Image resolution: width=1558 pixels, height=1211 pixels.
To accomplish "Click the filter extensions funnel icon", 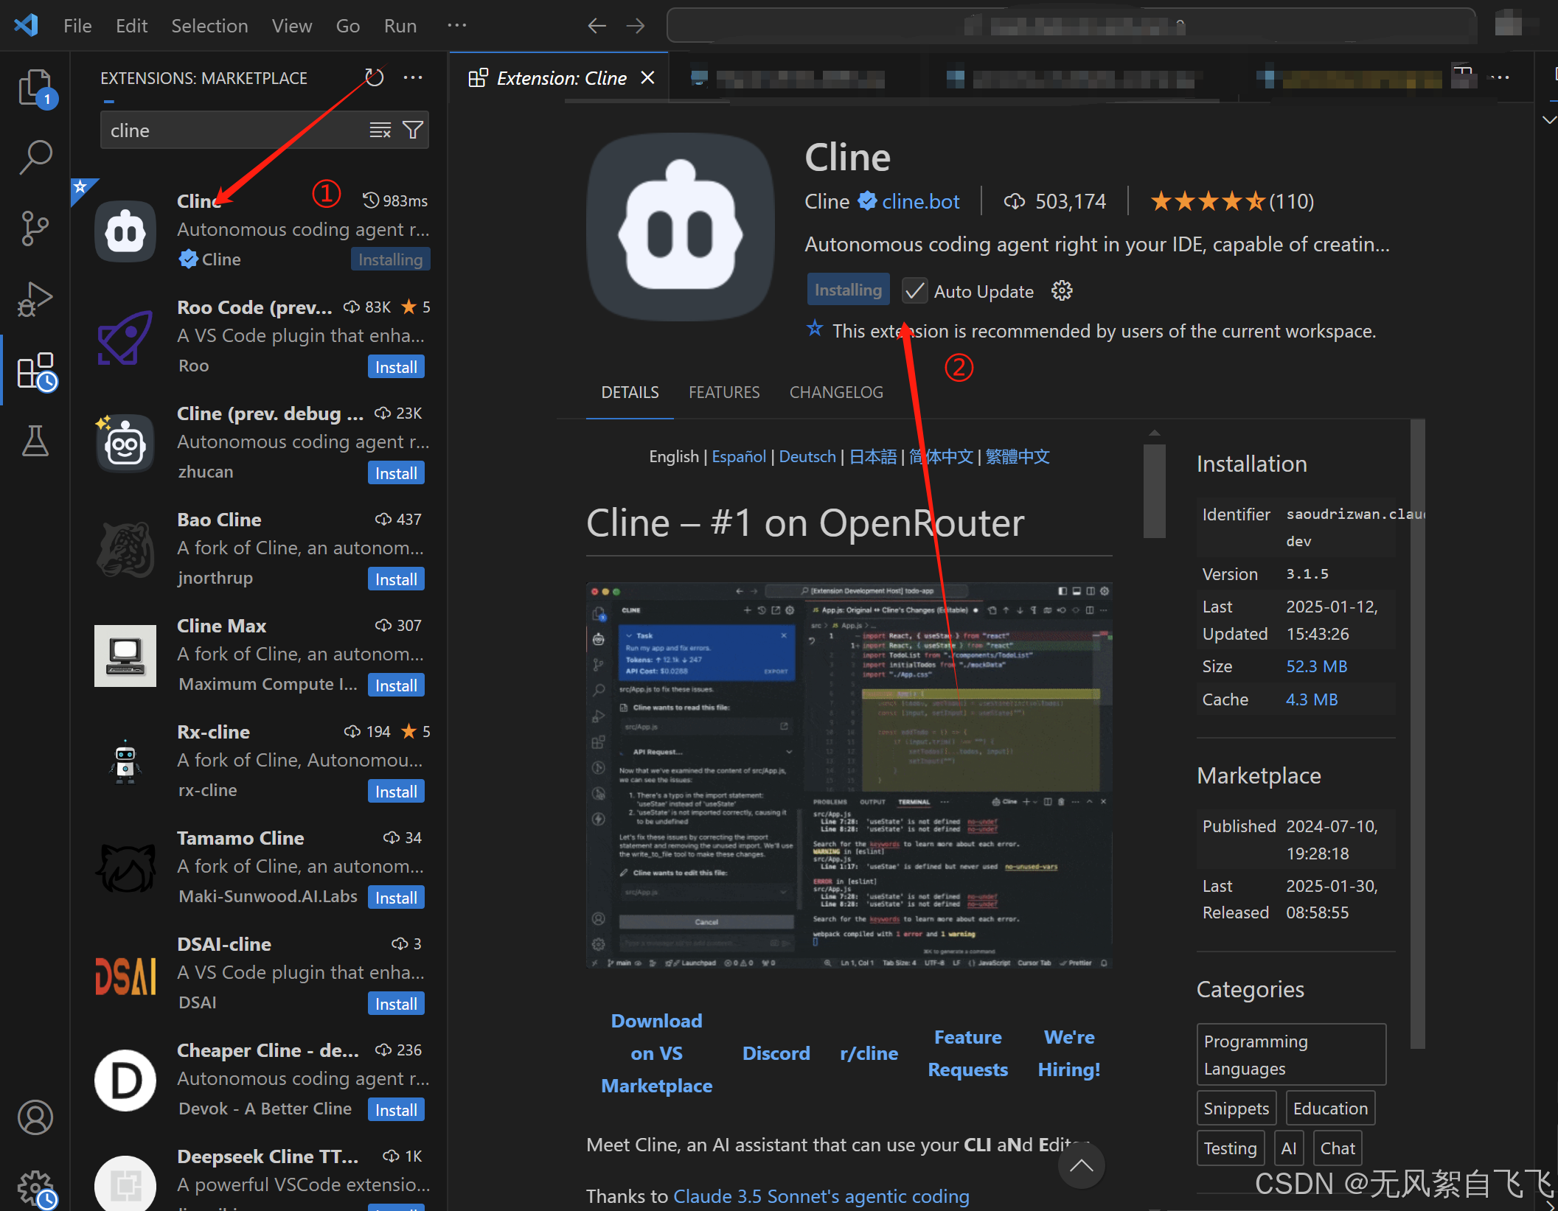I will click(x=413, y=130).
